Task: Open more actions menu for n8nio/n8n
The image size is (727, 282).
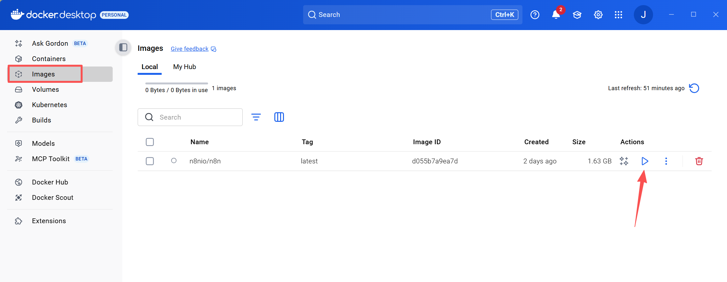Action: click(666, 161)
